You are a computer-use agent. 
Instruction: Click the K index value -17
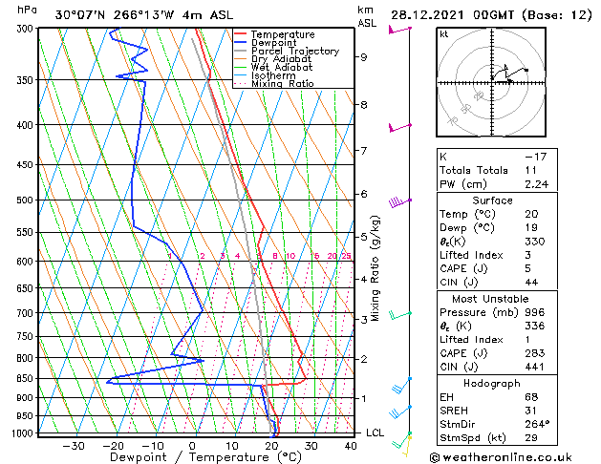coord(536,157)
